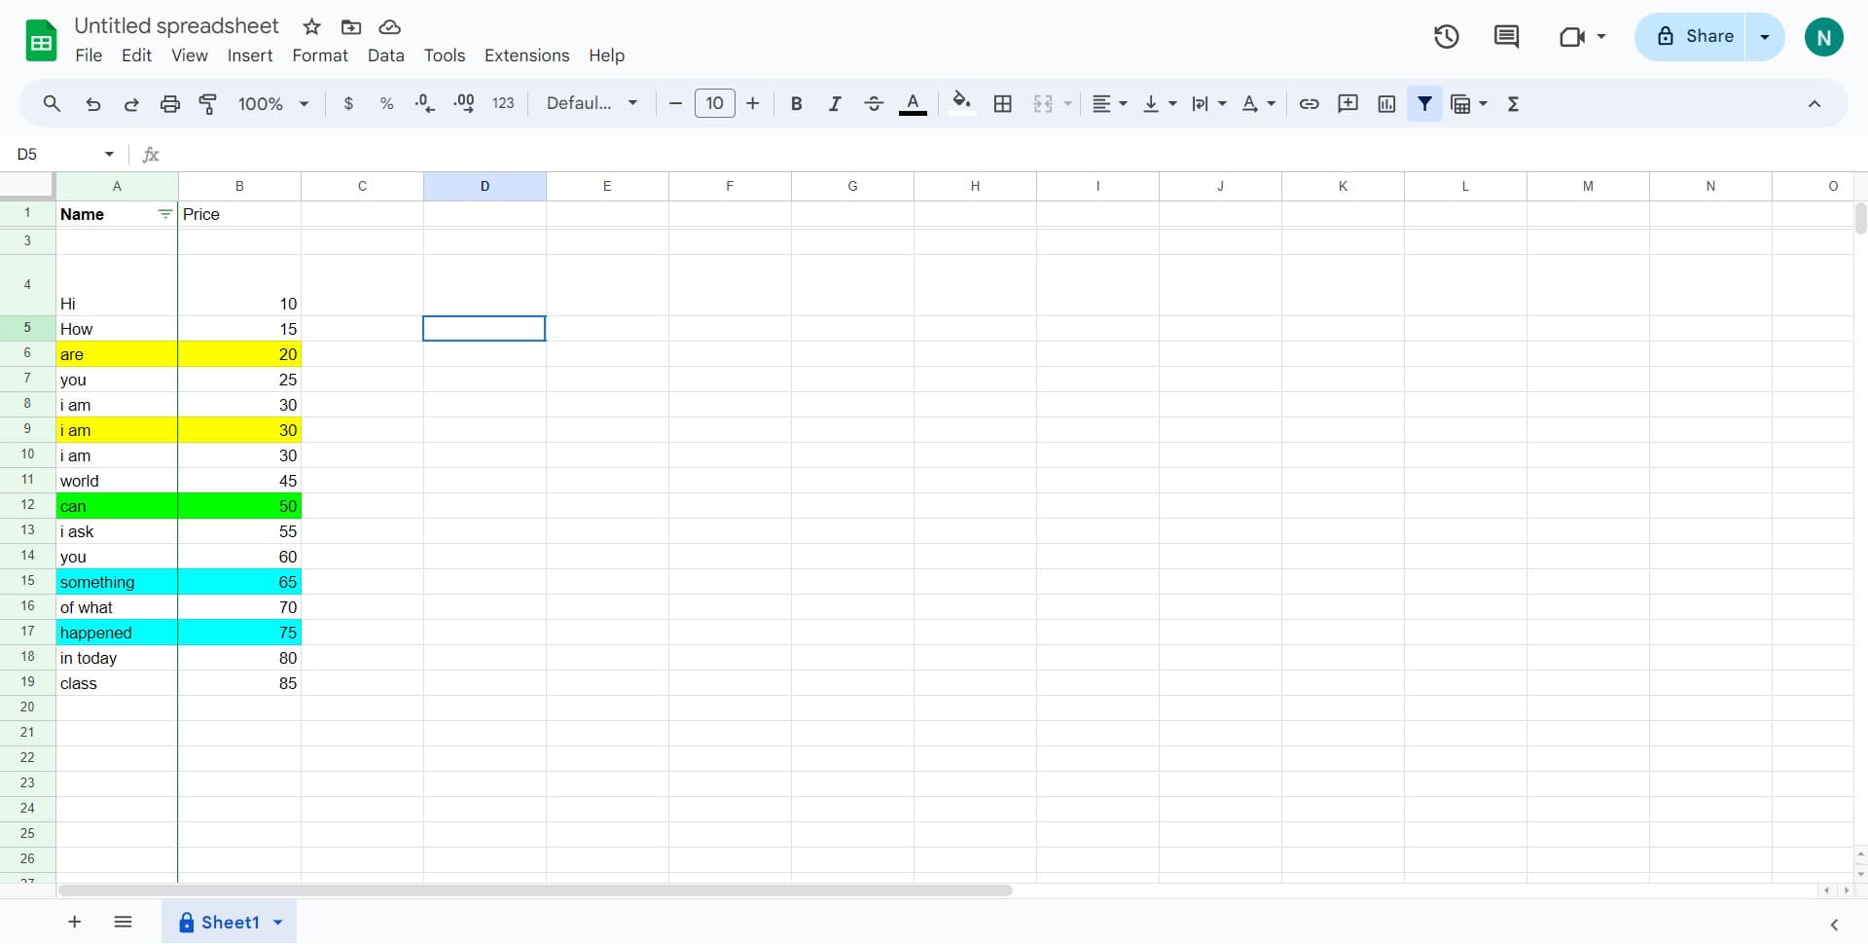Click the paint format roller icon
Image resolution: width=1868 pixels, height=944 pixels.
coord(207,104)
